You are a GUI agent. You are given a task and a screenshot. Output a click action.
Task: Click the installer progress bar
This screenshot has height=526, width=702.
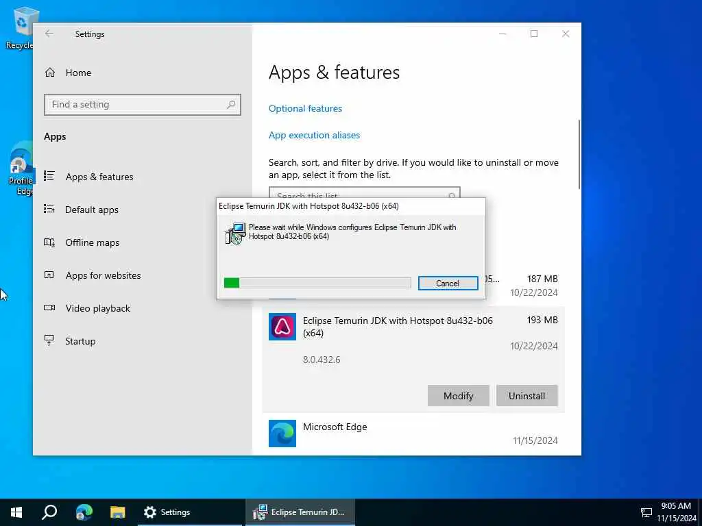tap(317, 283)
